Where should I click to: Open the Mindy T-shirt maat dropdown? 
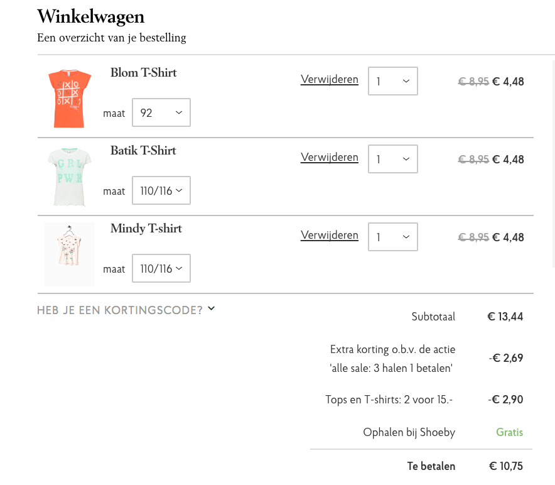pyautogui.click(x=161, y=268)
